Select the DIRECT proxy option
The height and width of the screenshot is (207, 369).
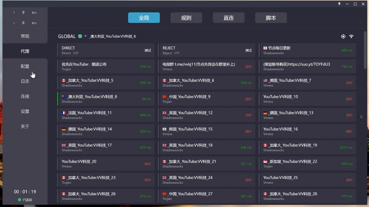click(x=106, y=50)
